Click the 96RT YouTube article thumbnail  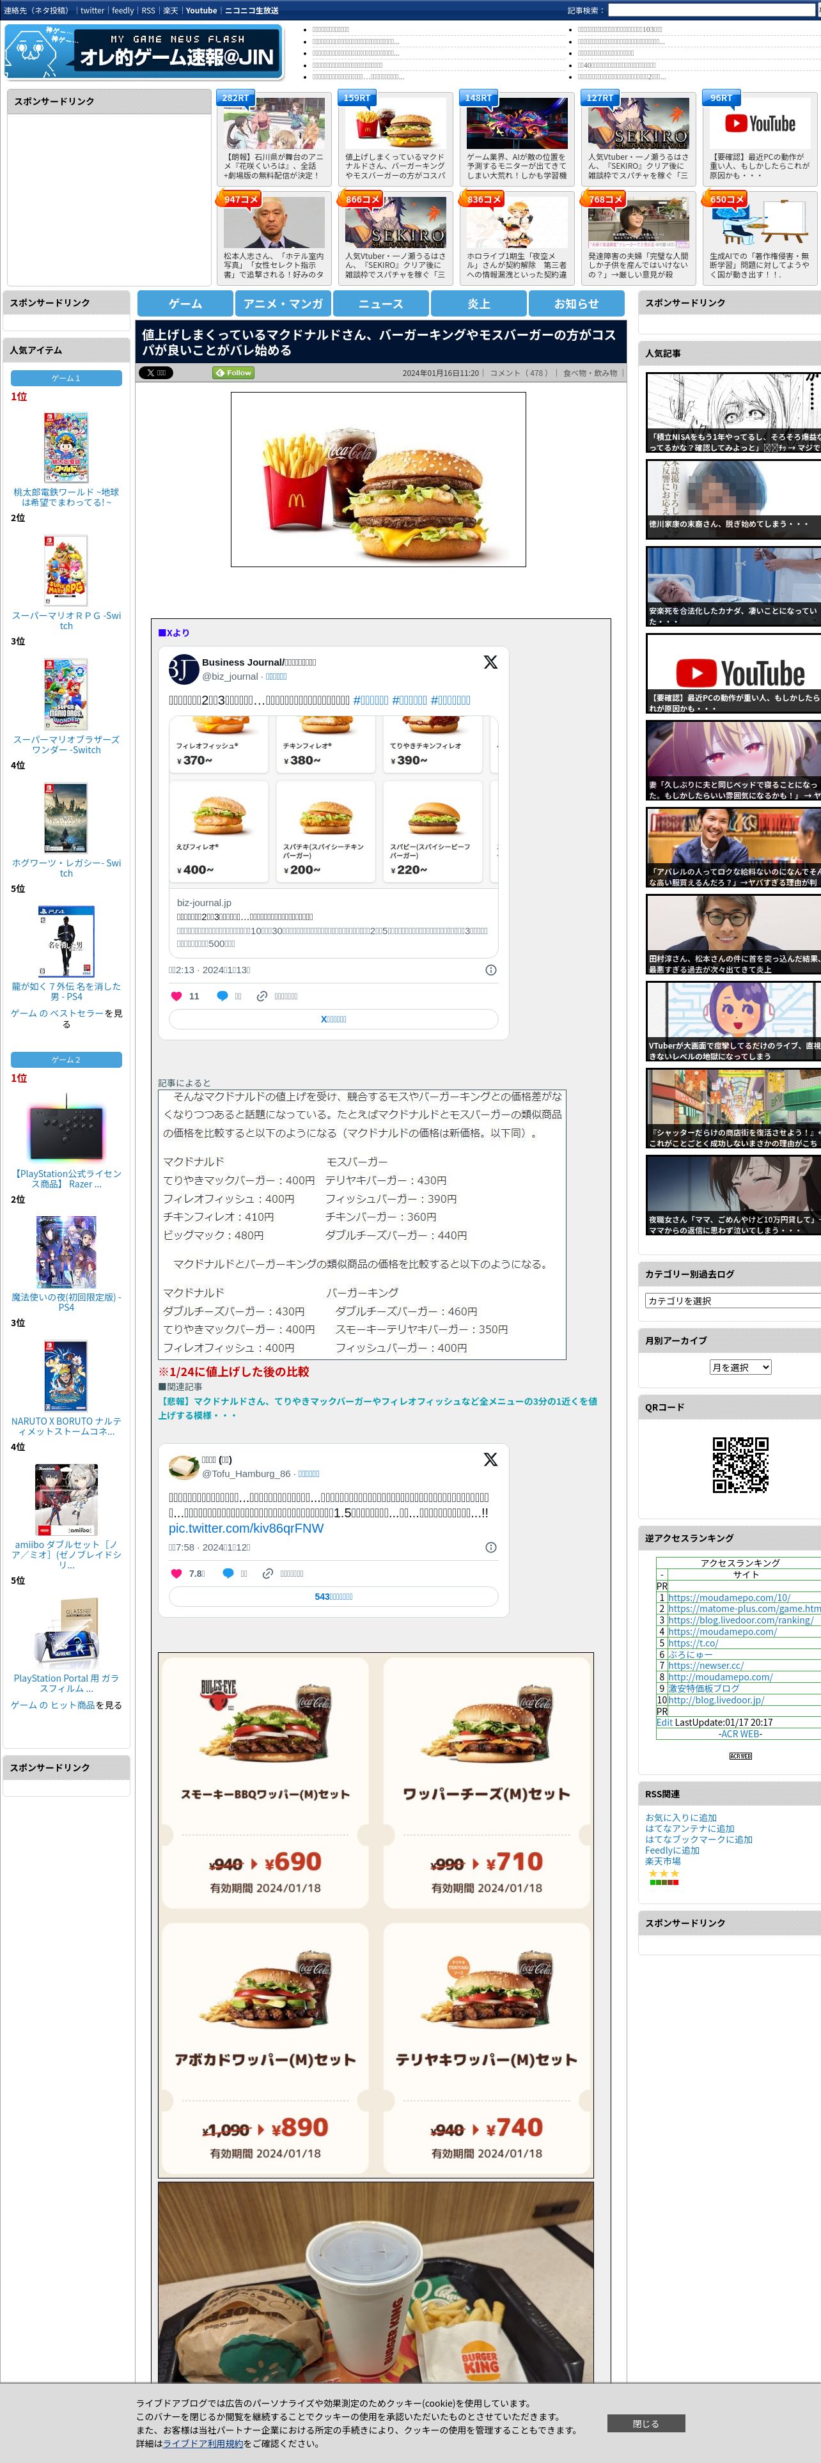759,124
